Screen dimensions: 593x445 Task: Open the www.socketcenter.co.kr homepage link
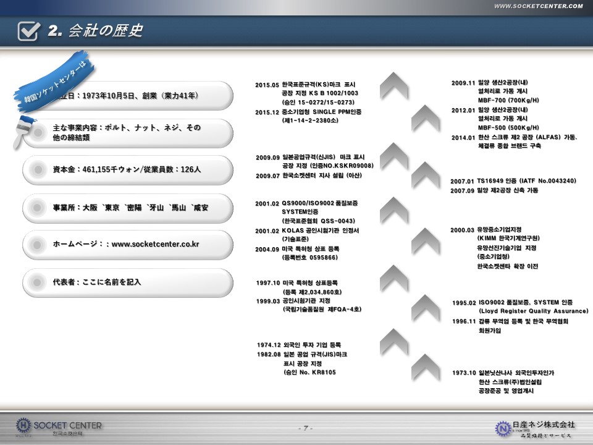tap(155, 244)
